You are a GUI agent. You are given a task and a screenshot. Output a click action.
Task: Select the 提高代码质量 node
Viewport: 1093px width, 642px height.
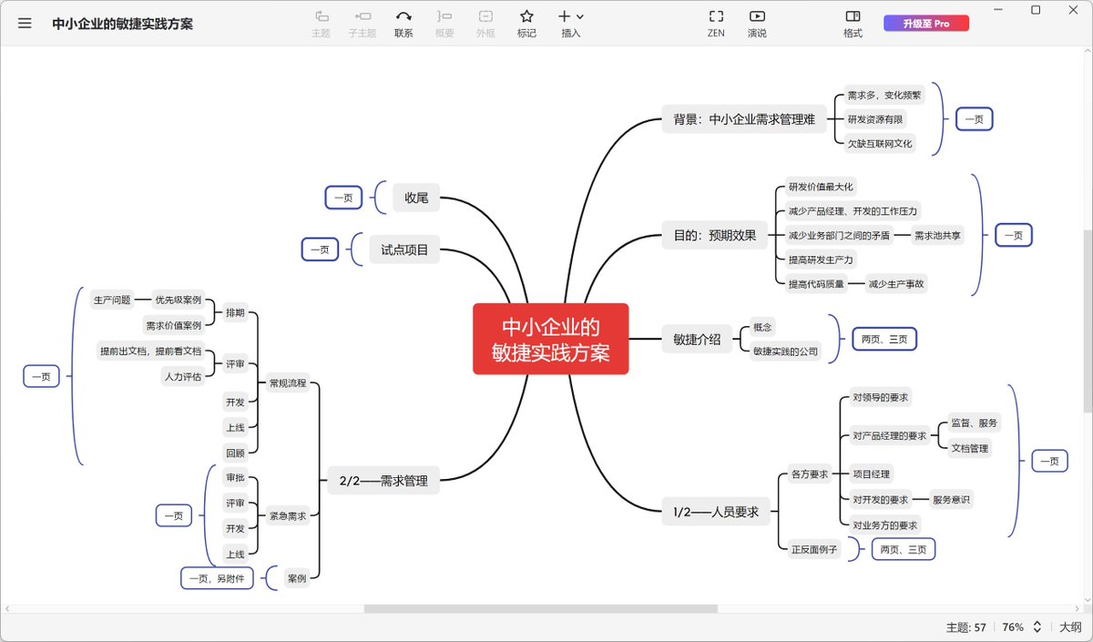click(816, 283)
